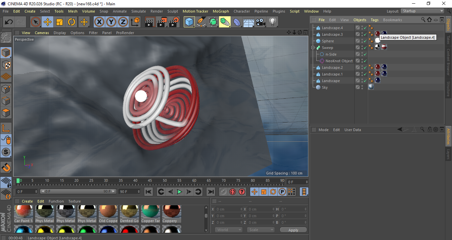Activate the Rotate tool

coord(71,22)
